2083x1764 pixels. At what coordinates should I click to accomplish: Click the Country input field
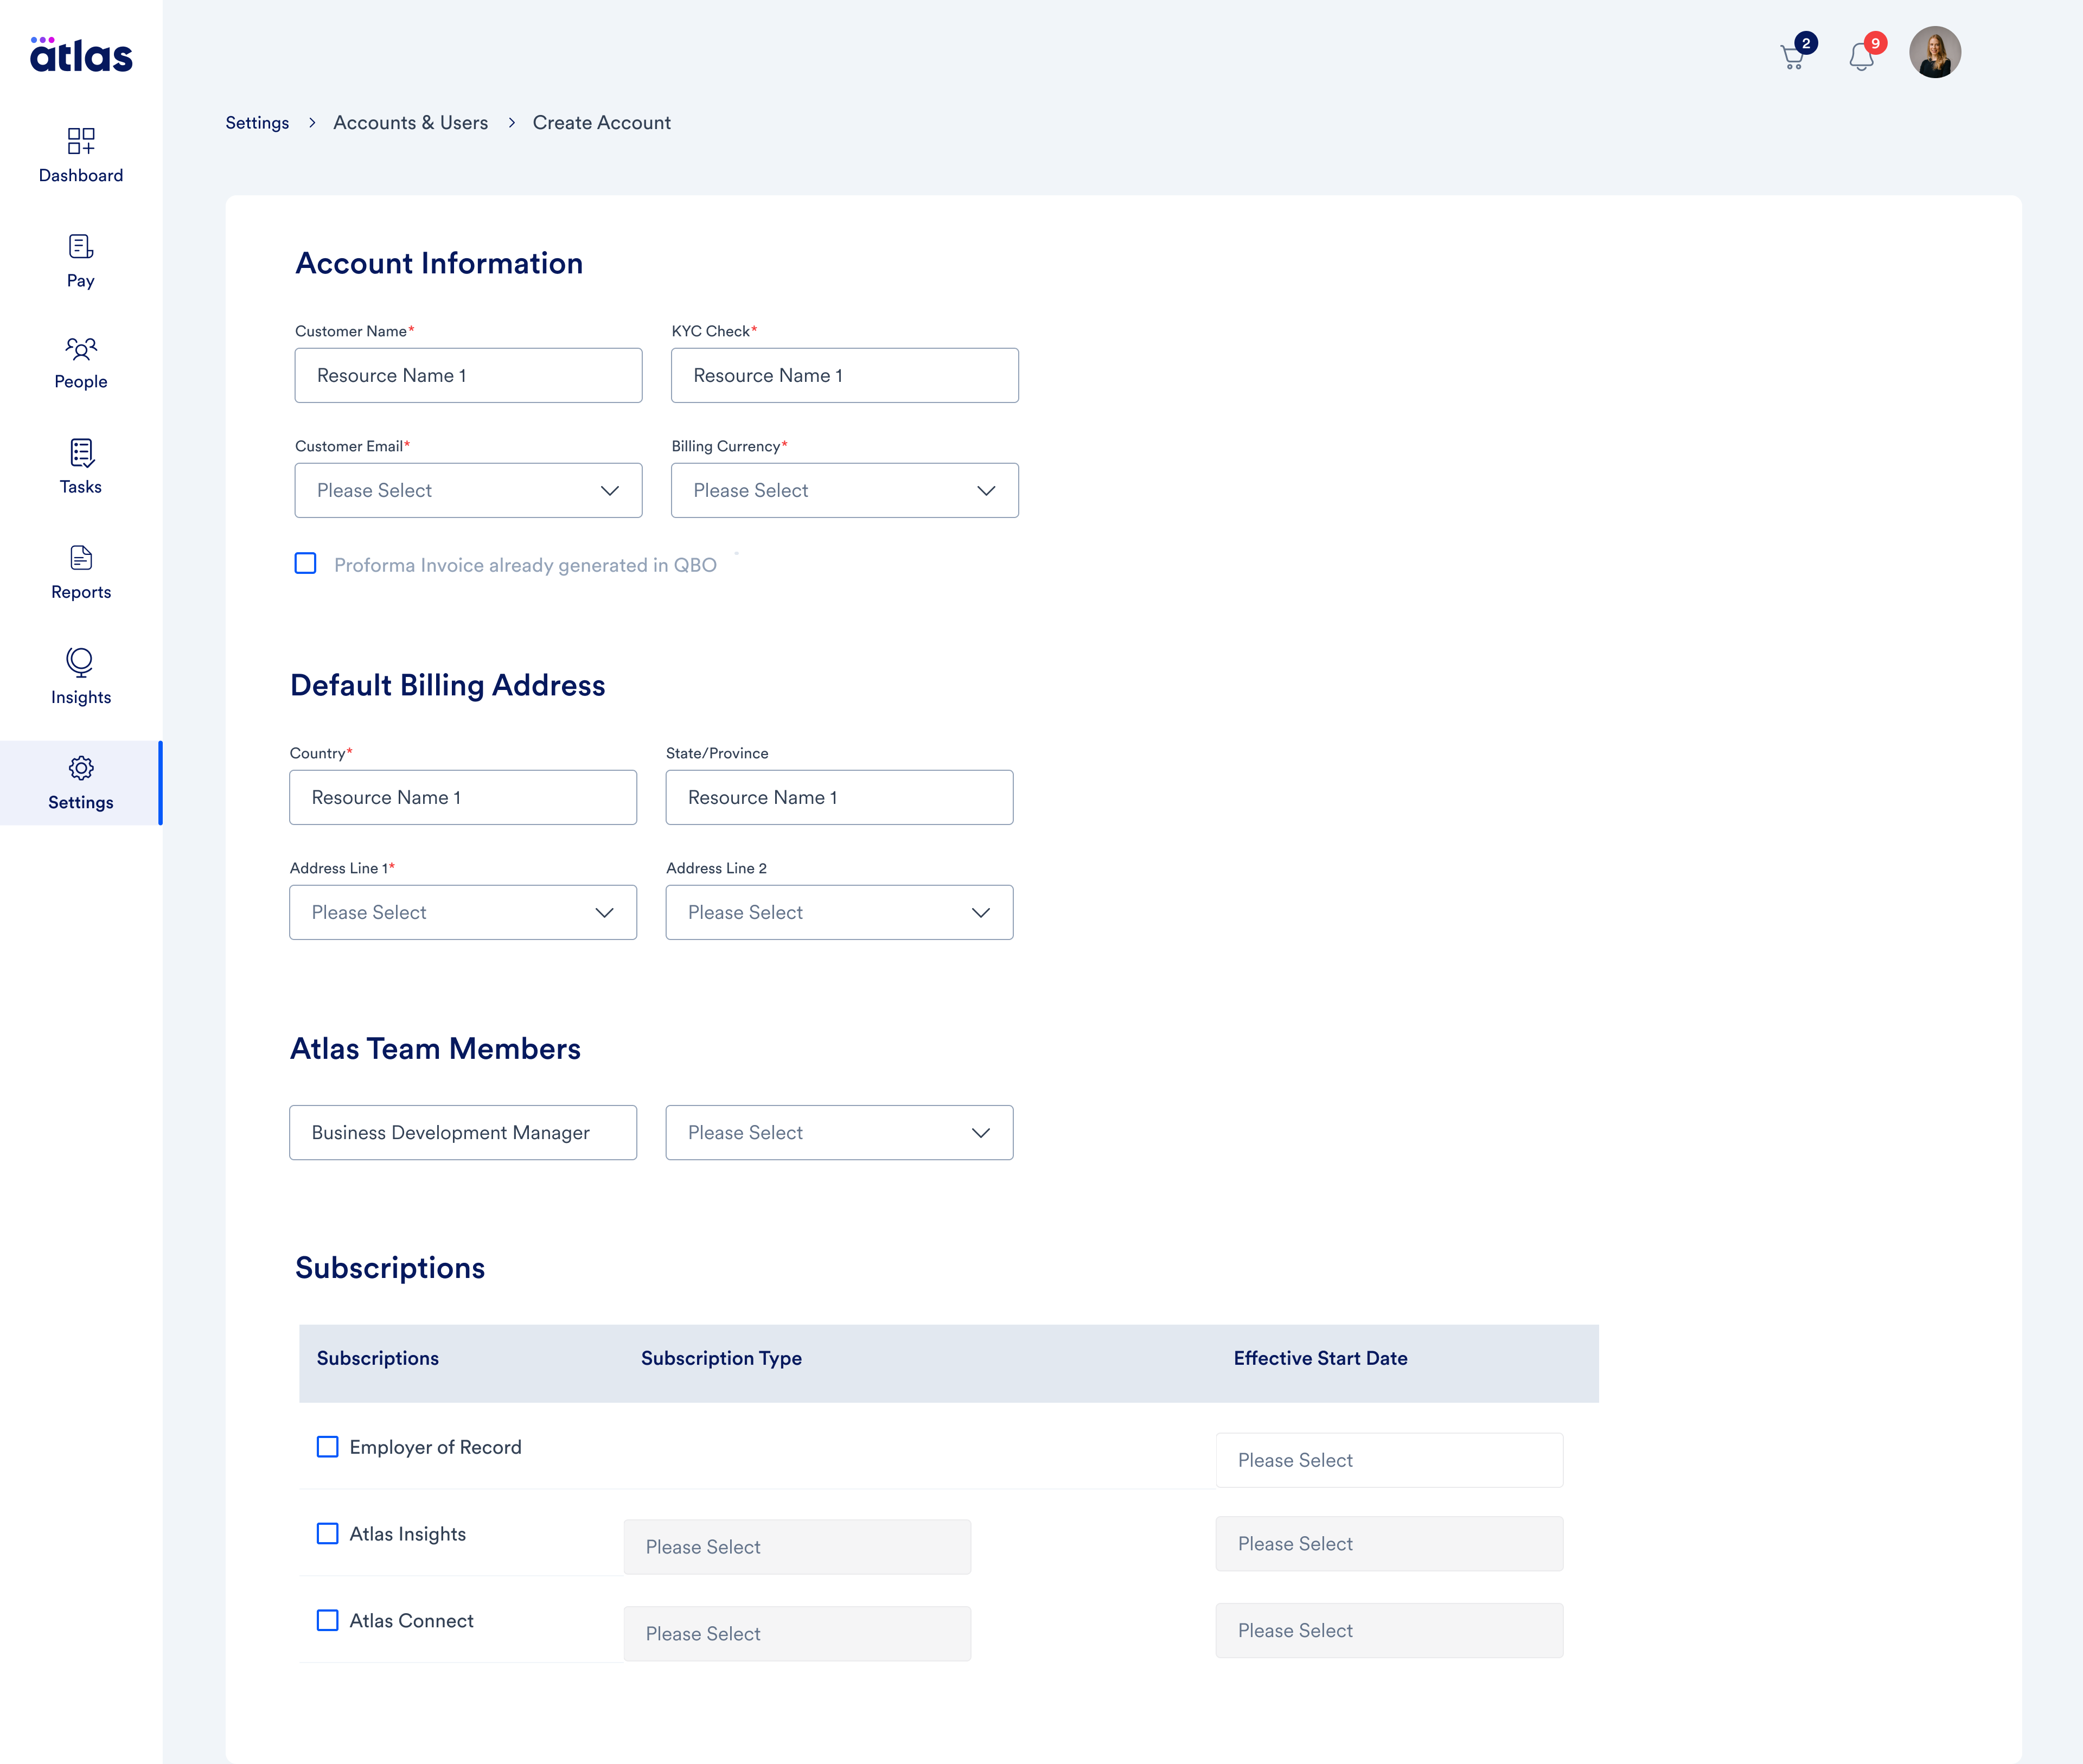463,797
